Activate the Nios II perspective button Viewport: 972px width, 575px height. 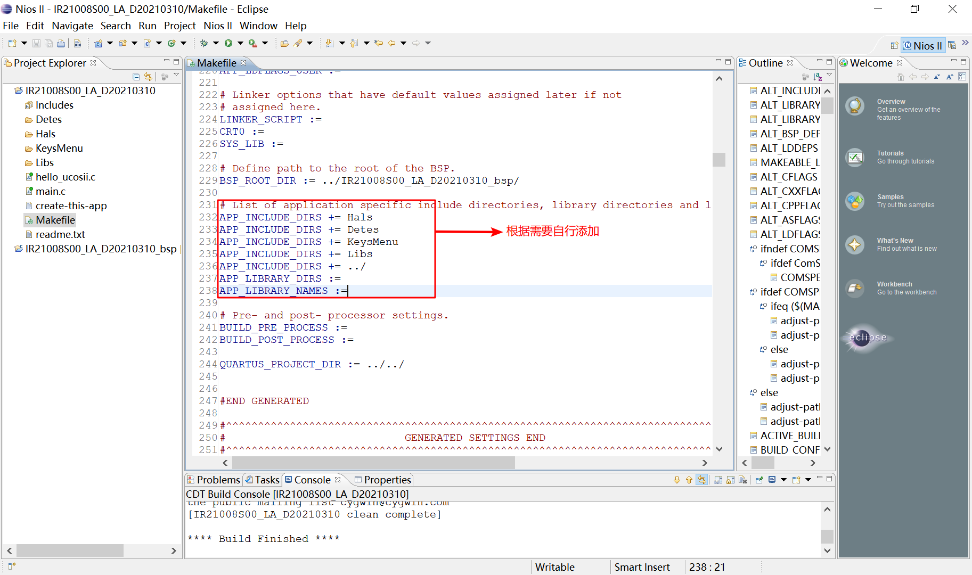tap(923, 46)
